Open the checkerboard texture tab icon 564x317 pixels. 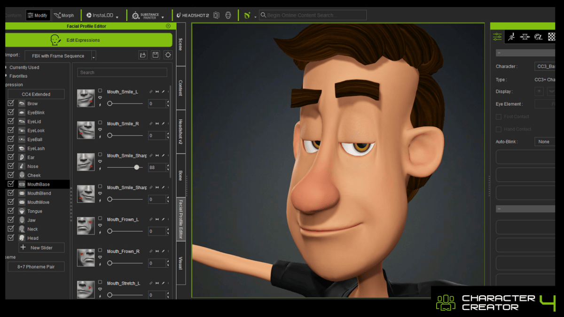pyautogui.click(x=551, y=37)
